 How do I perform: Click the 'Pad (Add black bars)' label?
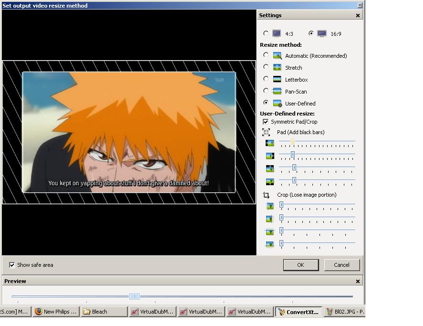pos(301,132)
